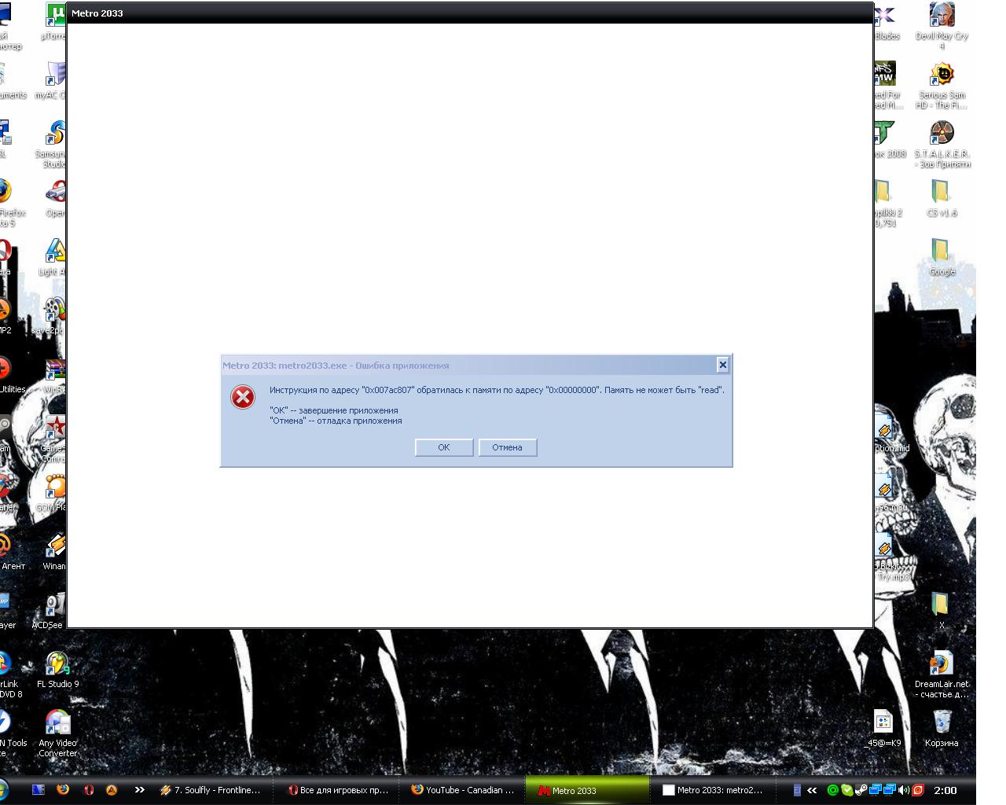
Task: Open the CS v1.6 folder
Action: pyautogui.click(x=942, y=197)
